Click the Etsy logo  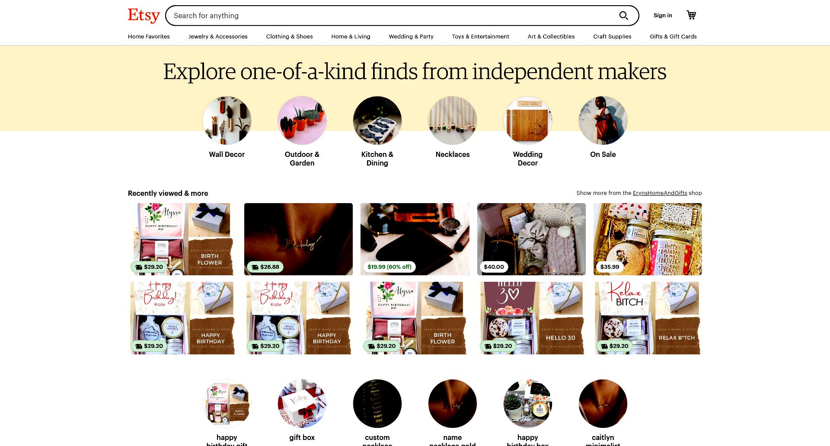point(144,16)
